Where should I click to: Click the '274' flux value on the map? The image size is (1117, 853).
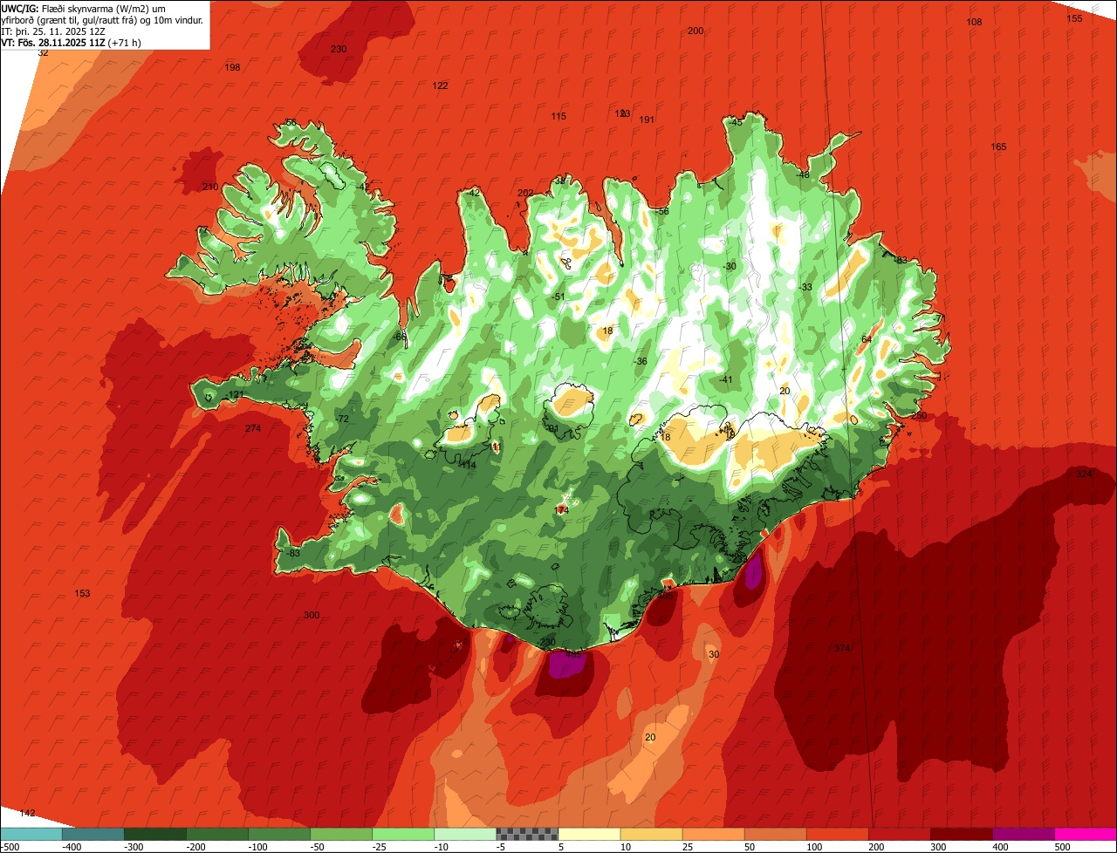tap(253, 428)
